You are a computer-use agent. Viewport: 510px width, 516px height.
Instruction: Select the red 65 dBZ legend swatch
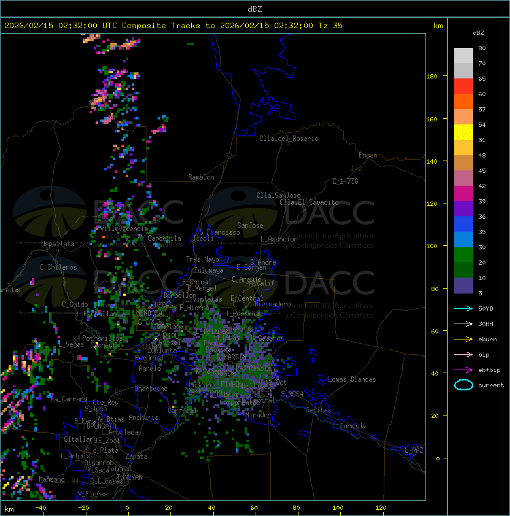tap(463, 86)
